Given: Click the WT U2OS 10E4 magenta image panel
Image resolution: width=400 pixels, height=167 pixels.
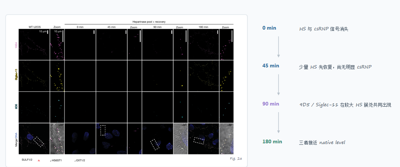Looking at the screenshot, I should point(34,44).
